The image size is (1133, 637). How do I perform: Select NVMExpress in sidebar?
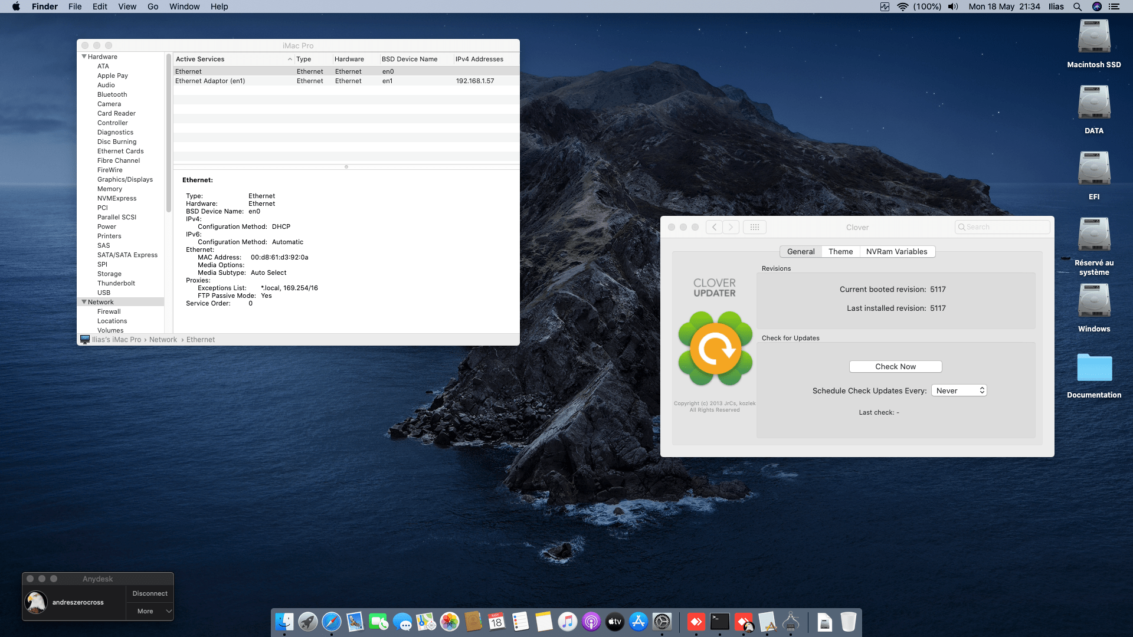[117, 198]
